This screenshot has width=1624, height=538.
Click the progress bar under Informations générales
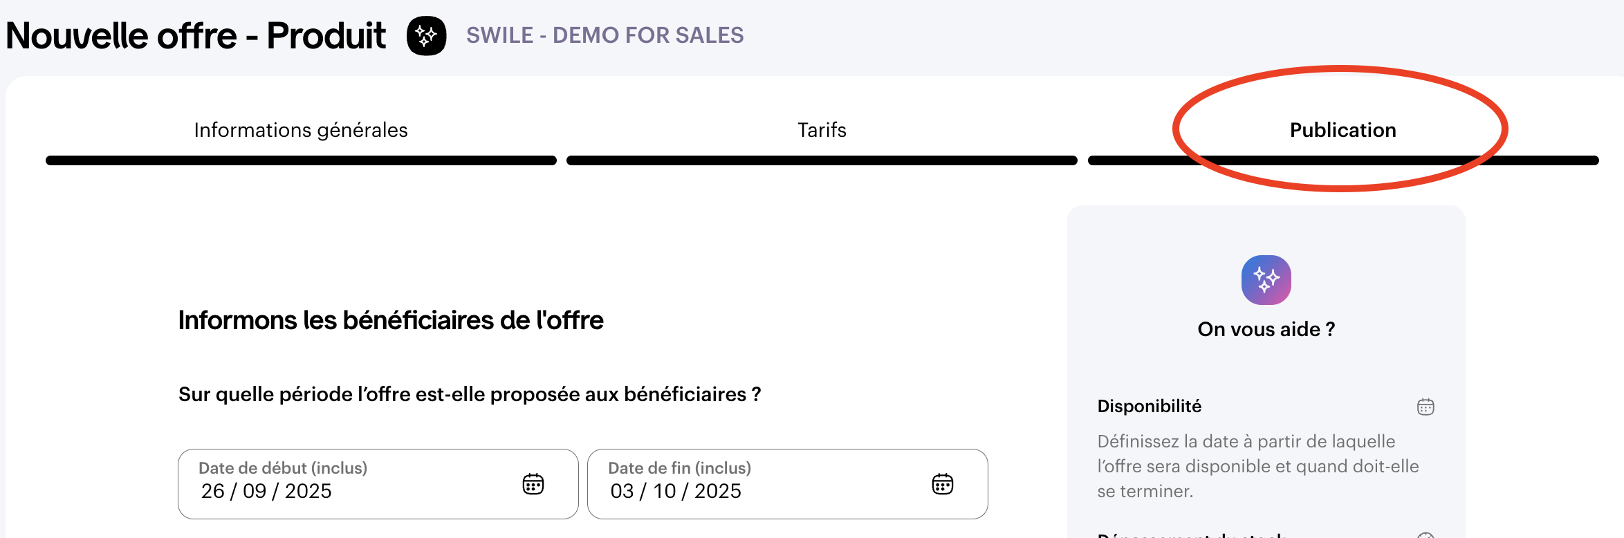tap(301, 160)
